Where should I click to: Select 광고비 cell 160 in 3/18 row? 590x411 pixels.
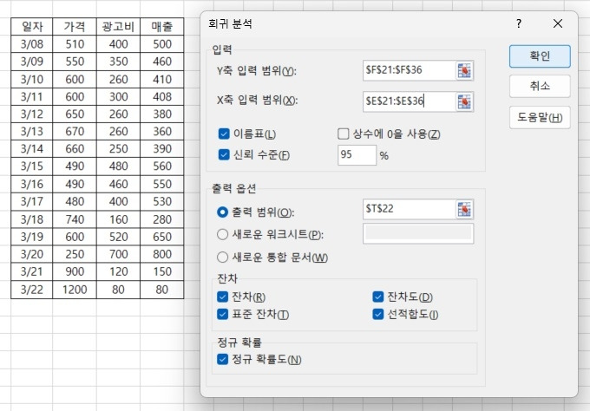point(118,219)
